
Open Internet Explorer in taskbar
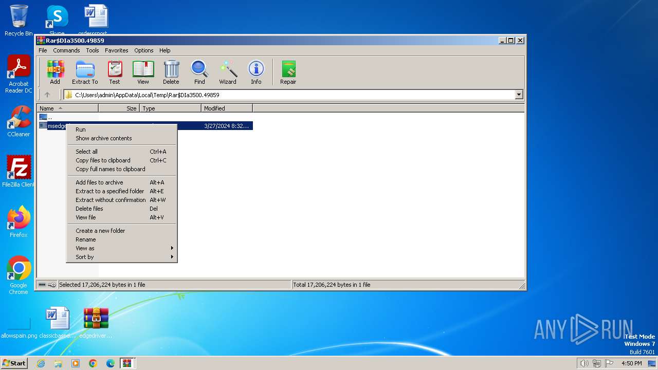point(41,363)
